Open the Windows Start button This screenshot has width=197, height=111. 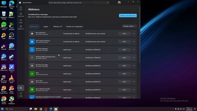[x=2, y=109]
